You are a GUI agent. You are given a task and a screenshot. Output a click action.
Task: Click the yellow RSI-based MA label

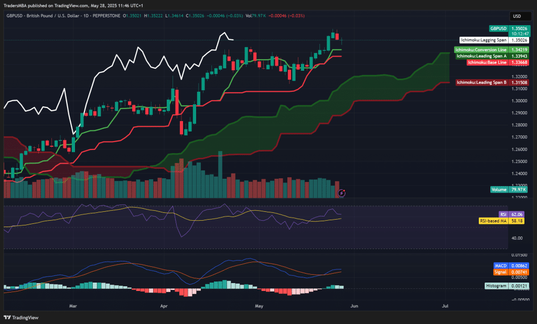click(493, 221)
